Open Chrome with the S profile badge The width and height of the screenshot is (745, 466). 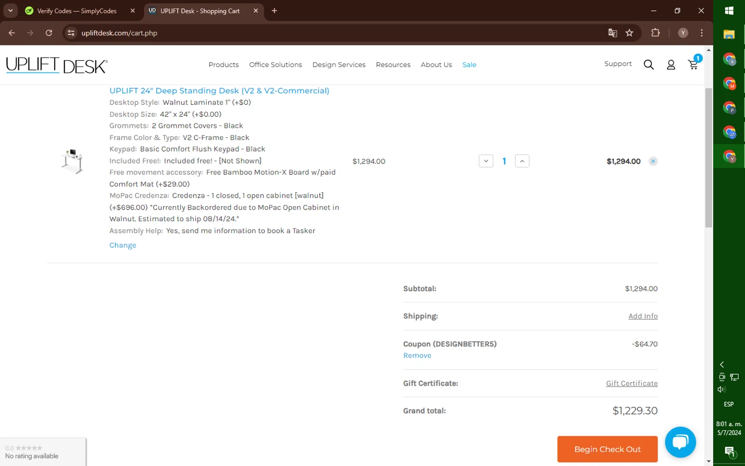(729, 59)
